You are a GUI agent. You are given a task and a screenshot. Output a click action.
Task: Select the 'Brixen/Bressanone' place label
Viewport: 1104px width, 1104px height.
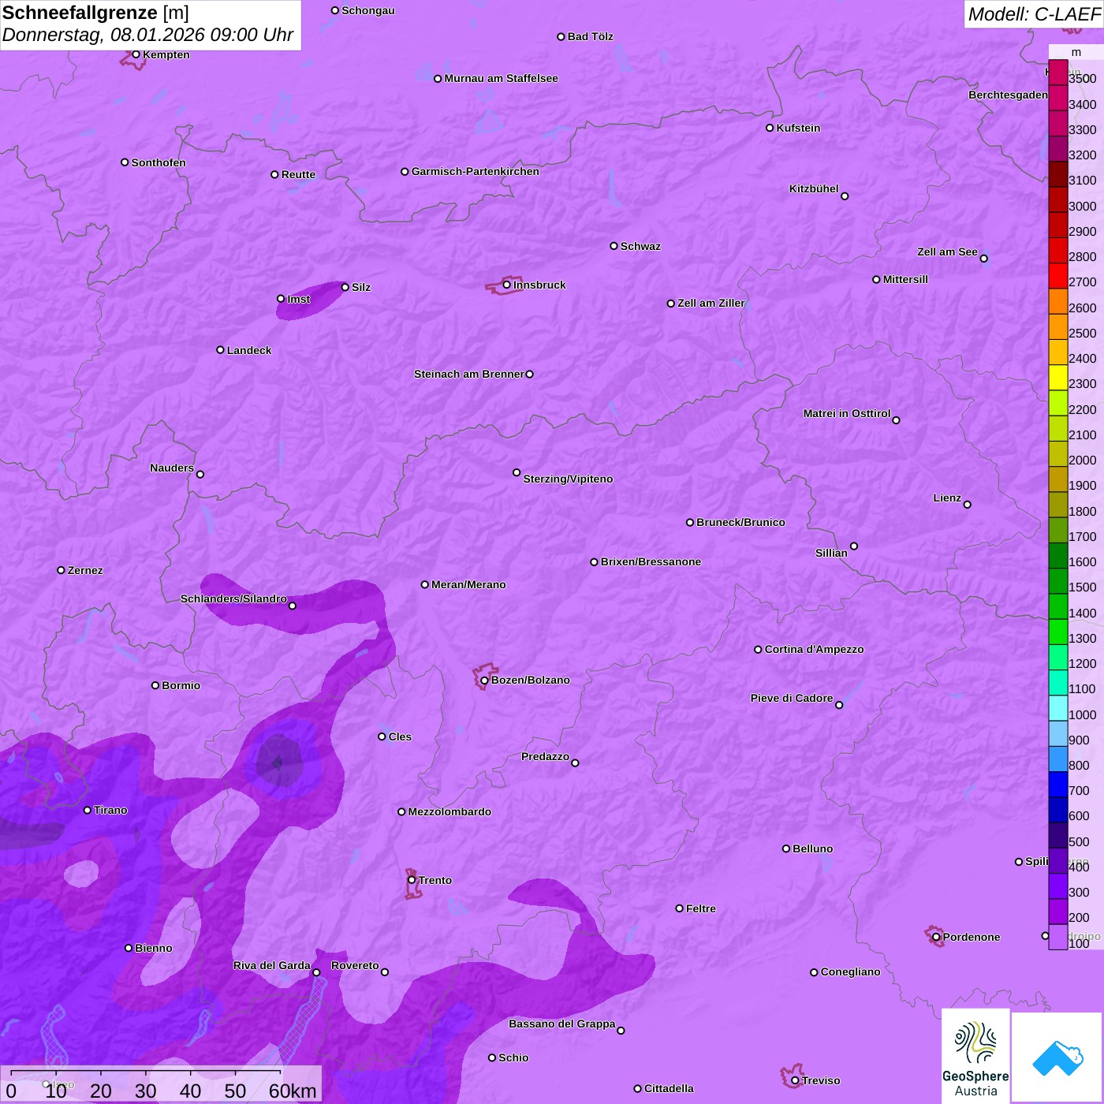(651, 561)
